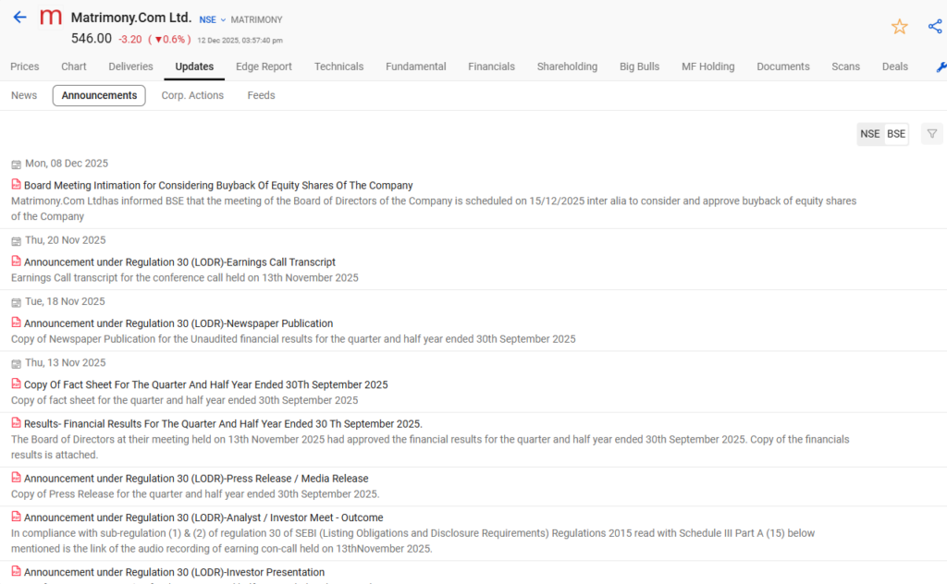Screen dimensions: 947x584
Task: Open PDF for Earnings Call Transcript
Action: point(17,262)
